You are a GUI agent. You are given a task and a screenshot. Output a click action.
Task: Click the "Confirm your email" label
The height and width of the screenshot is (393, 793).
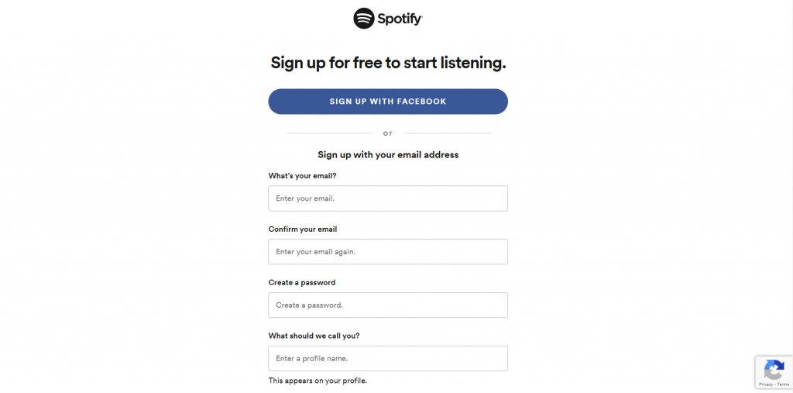(x=303, y=229)
